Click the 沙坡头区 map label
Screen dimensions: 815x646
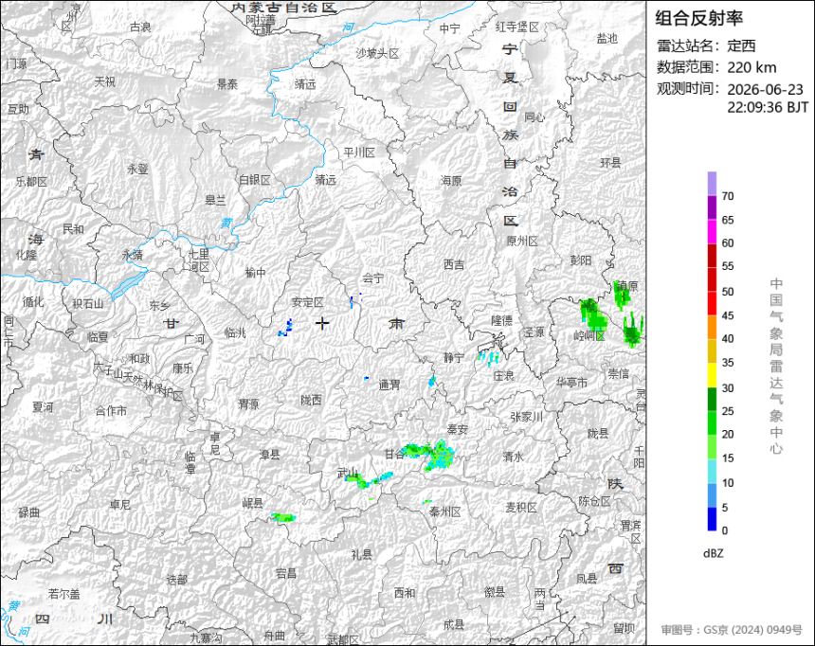(377, 53)
